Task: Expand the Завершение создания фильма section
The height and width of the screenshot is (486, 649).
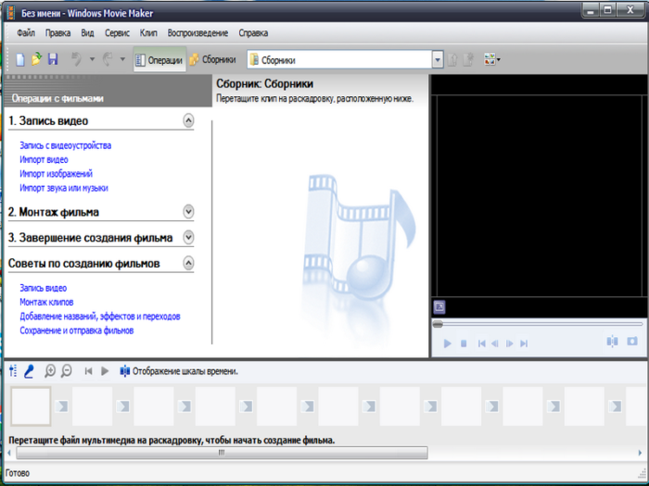Action: pyautogui.click(x=188, y=238)
